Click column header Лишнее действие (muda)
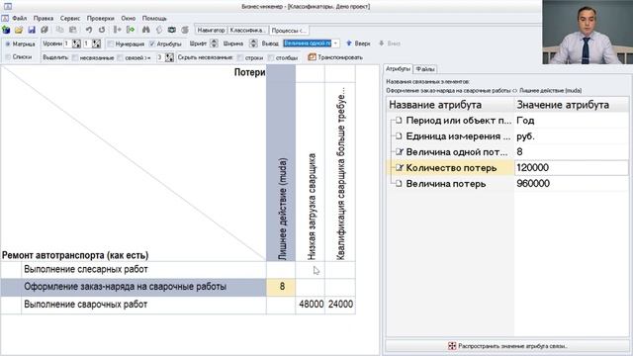This screenshot has width=633, height=356. coord(281,163)
